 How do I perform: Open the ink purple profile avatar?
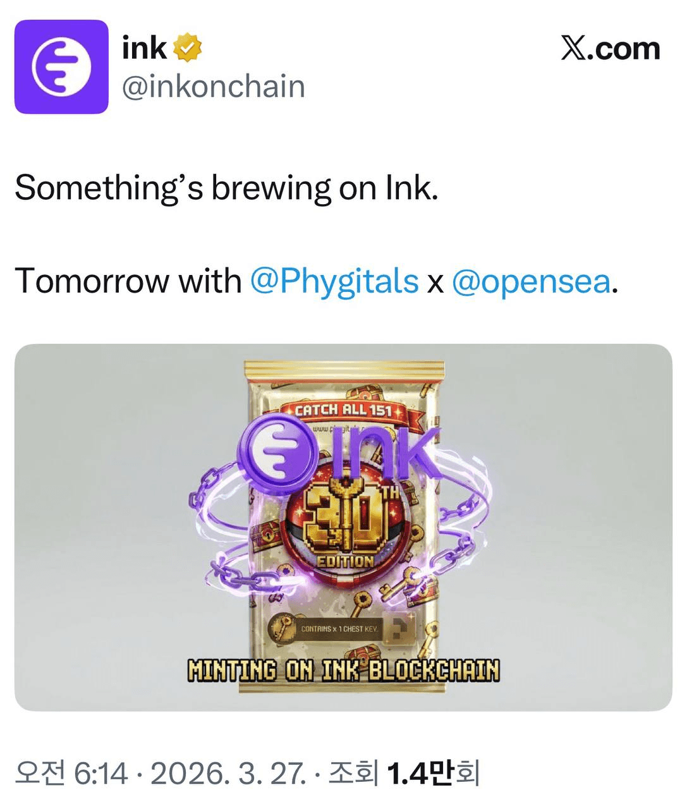[61, 66]
